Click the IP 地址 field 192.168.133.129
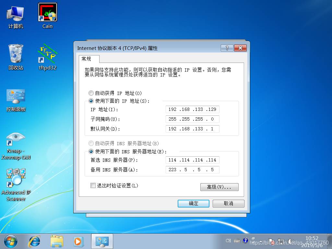The height and width of the screenshot is (249, 332). (193, 109)
